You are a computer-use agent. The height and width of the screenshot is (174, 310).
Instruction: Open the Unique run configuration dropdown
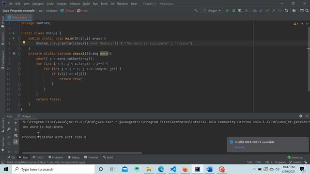(212, 11)
